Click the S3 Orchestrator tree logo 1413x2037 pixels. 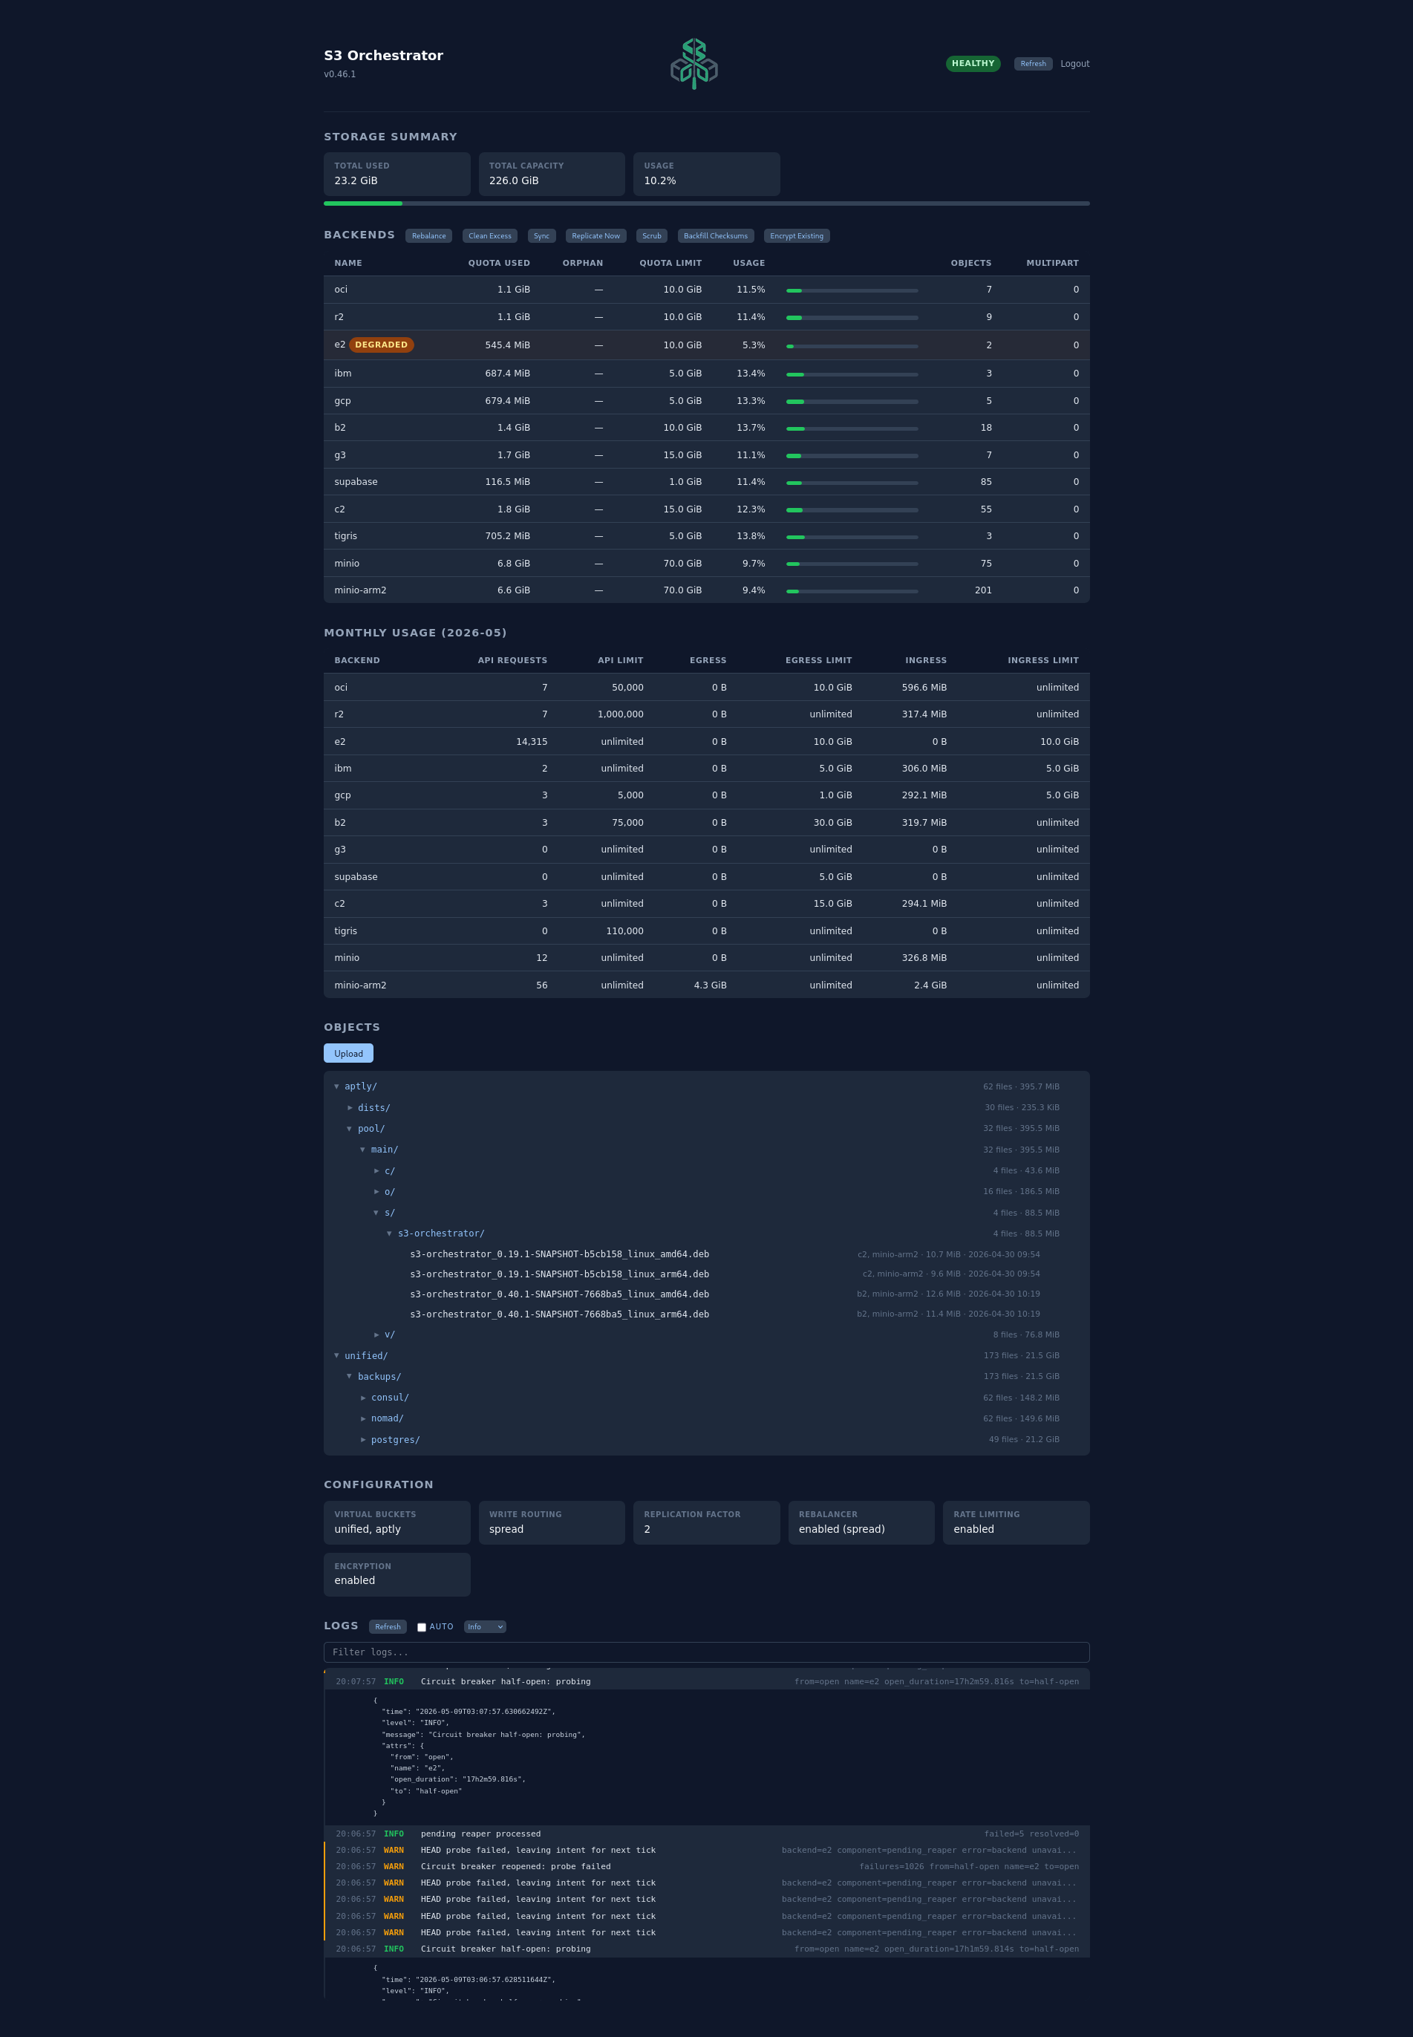click(694, 63)
